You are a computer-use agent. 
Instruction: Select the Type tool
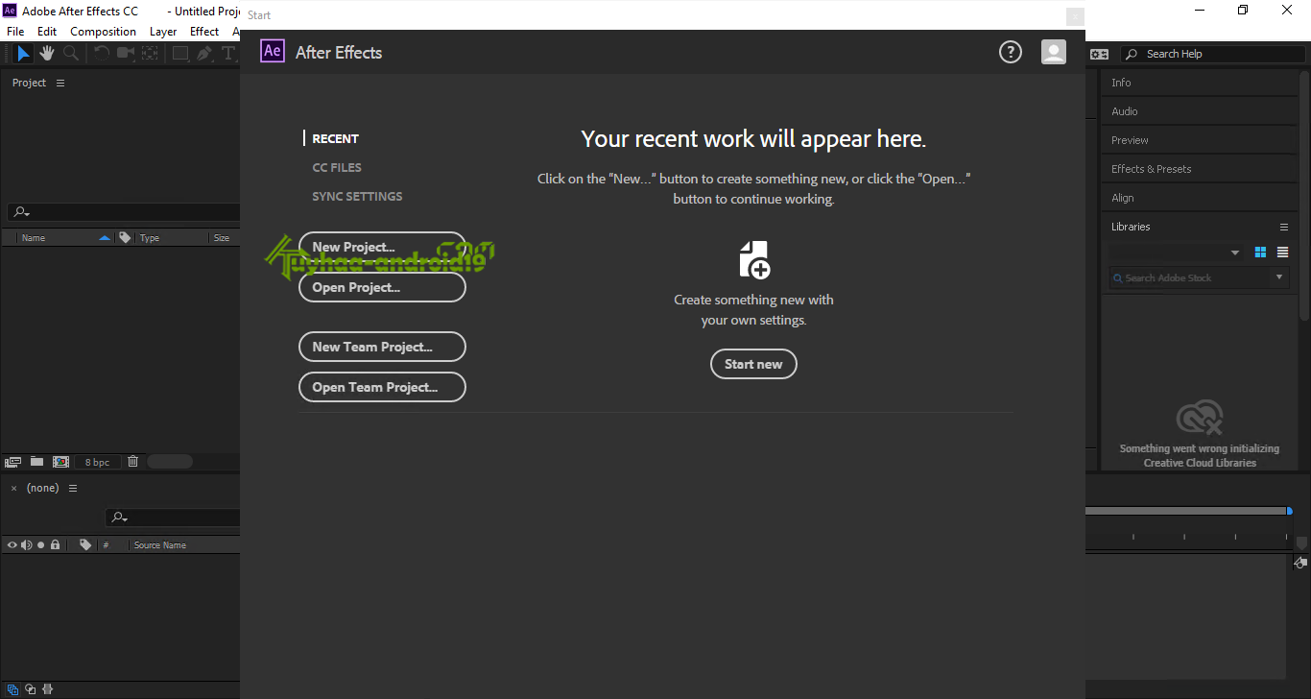[x=228, y=54]
